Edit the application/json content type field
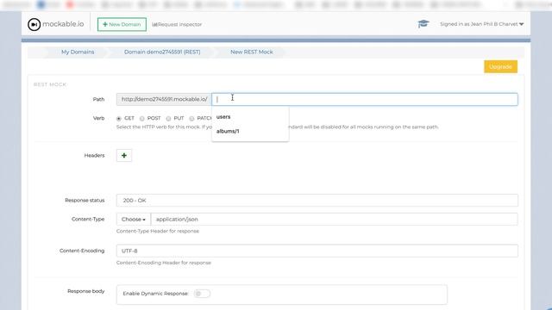 334,220
